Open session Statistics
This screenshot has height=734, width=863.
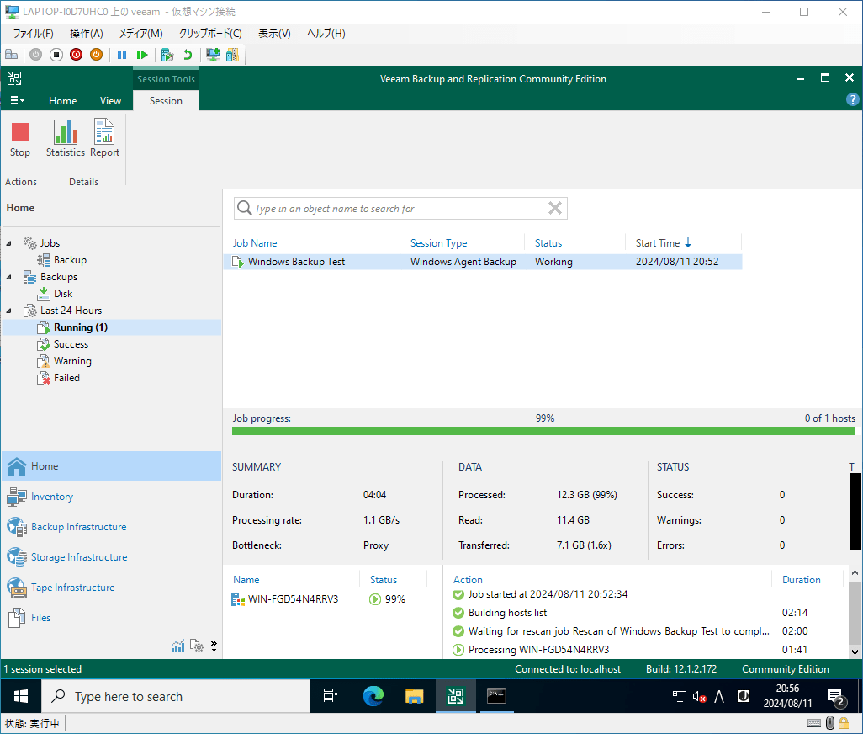[x=65, y=140]
